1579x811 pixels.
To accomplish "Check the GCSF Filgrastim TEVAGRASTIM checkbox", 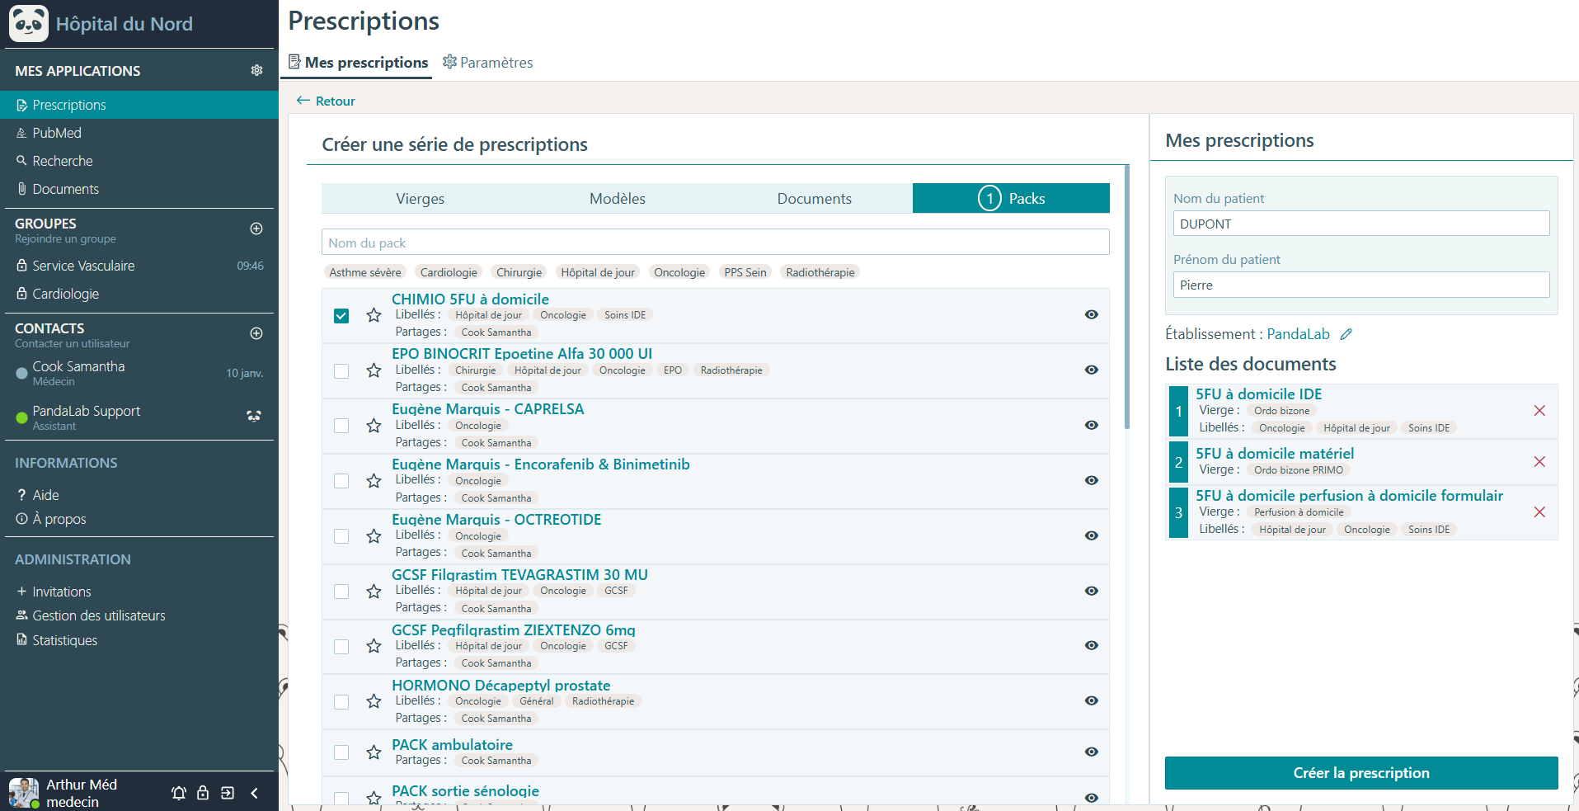I will 341,592.
